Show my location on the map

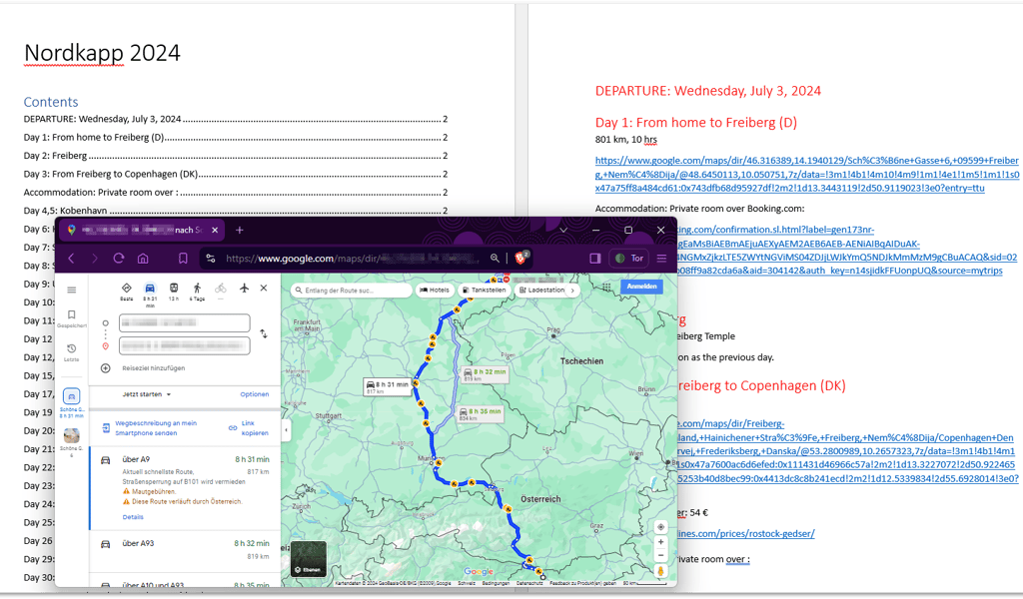tap(661, 527)
